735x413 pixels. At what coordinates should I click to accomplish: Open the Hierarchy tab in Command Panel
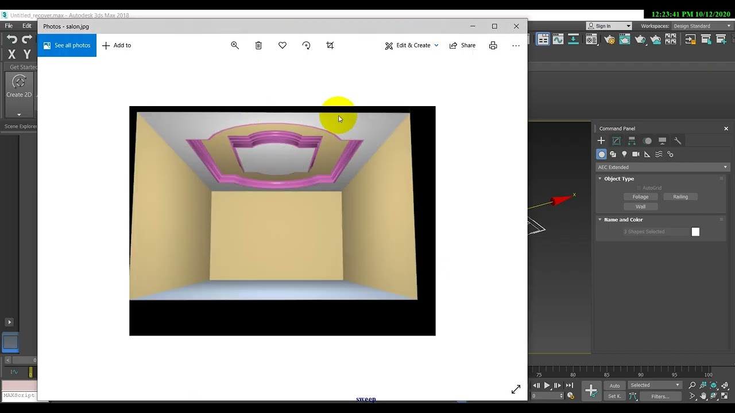[632, 141]
